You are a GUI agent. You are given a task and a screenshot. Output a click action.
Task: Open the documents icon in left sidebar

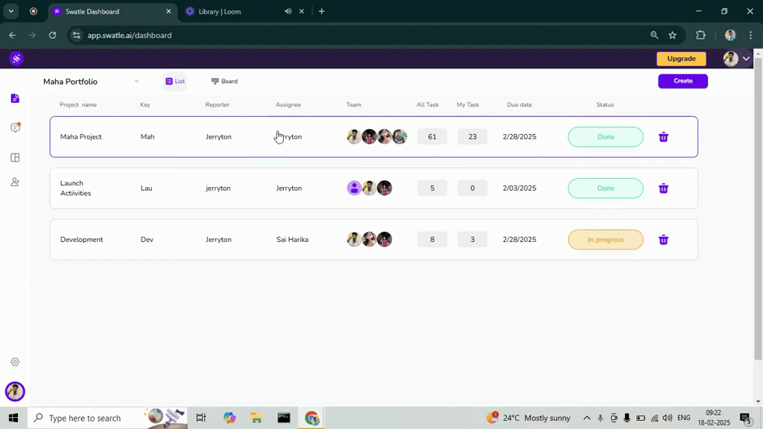[x=15, y=98]
